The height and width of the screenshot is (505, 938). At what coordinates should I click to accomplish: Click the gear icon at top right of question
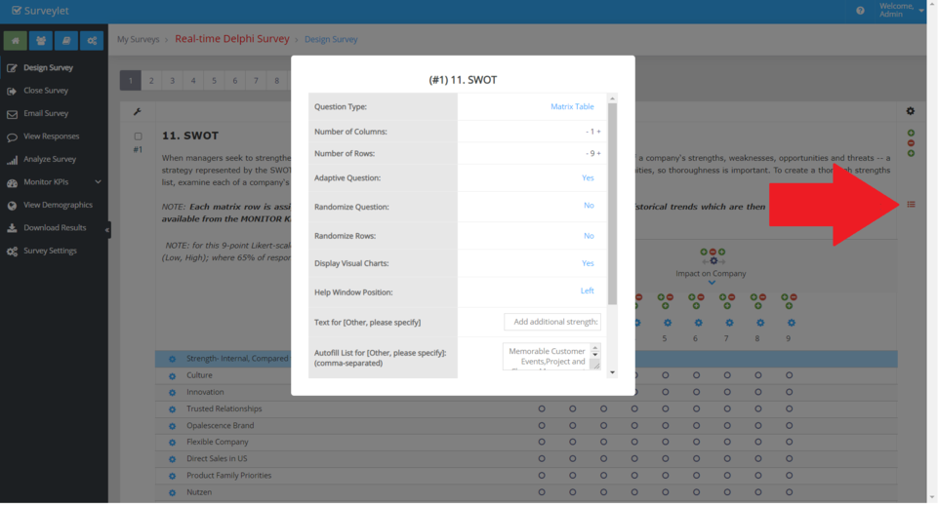point(911,111)
